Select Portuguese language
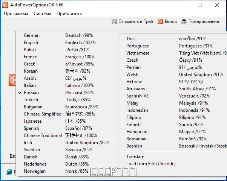This screenshot has height=181, width=227. coord(173,46)
